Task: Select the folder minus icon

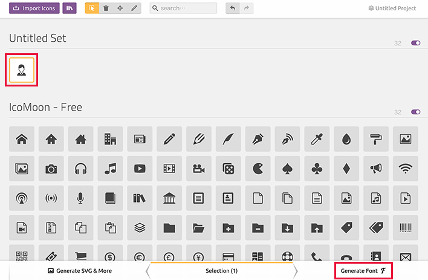Action: (258, 227)
